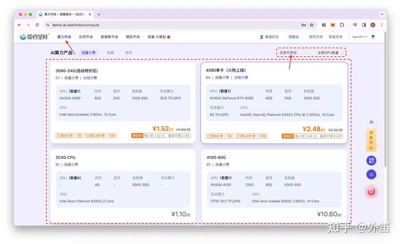Open the 全部GPU数量 dropdown
The height and width of the screenshot is (244, 401).
(x=330, y=53)
